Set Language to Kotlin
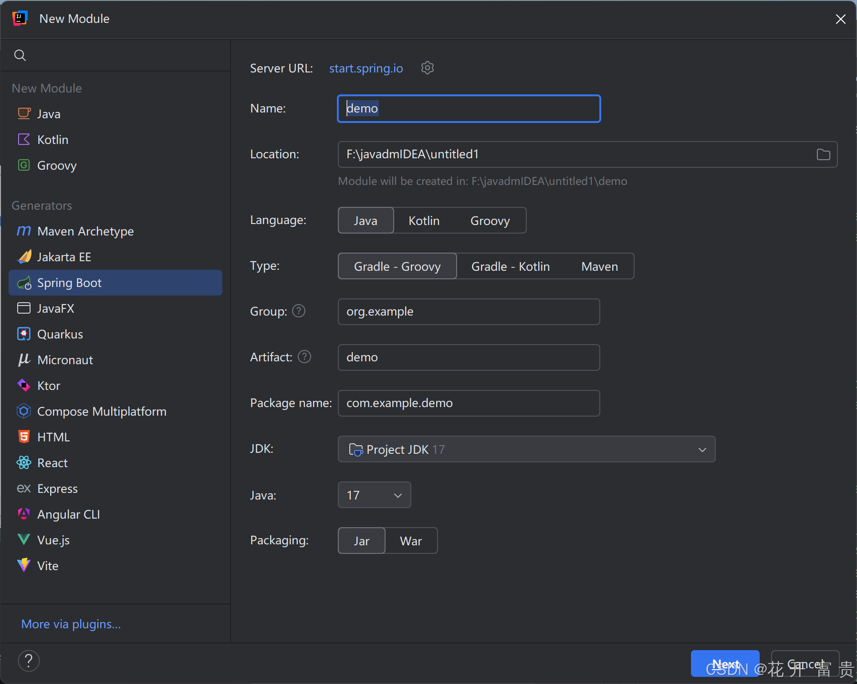The image size is (857, 684). pyautogui.click(x=424, y=220)
